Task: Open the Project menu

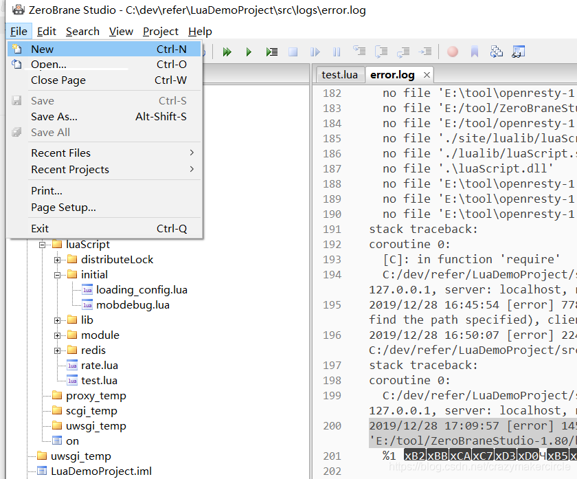Action: [x=161, y=32]
